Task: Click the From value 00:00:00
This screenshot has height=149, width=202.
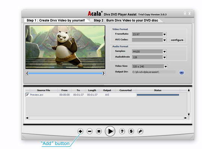Action: click(x=65, y=95)
